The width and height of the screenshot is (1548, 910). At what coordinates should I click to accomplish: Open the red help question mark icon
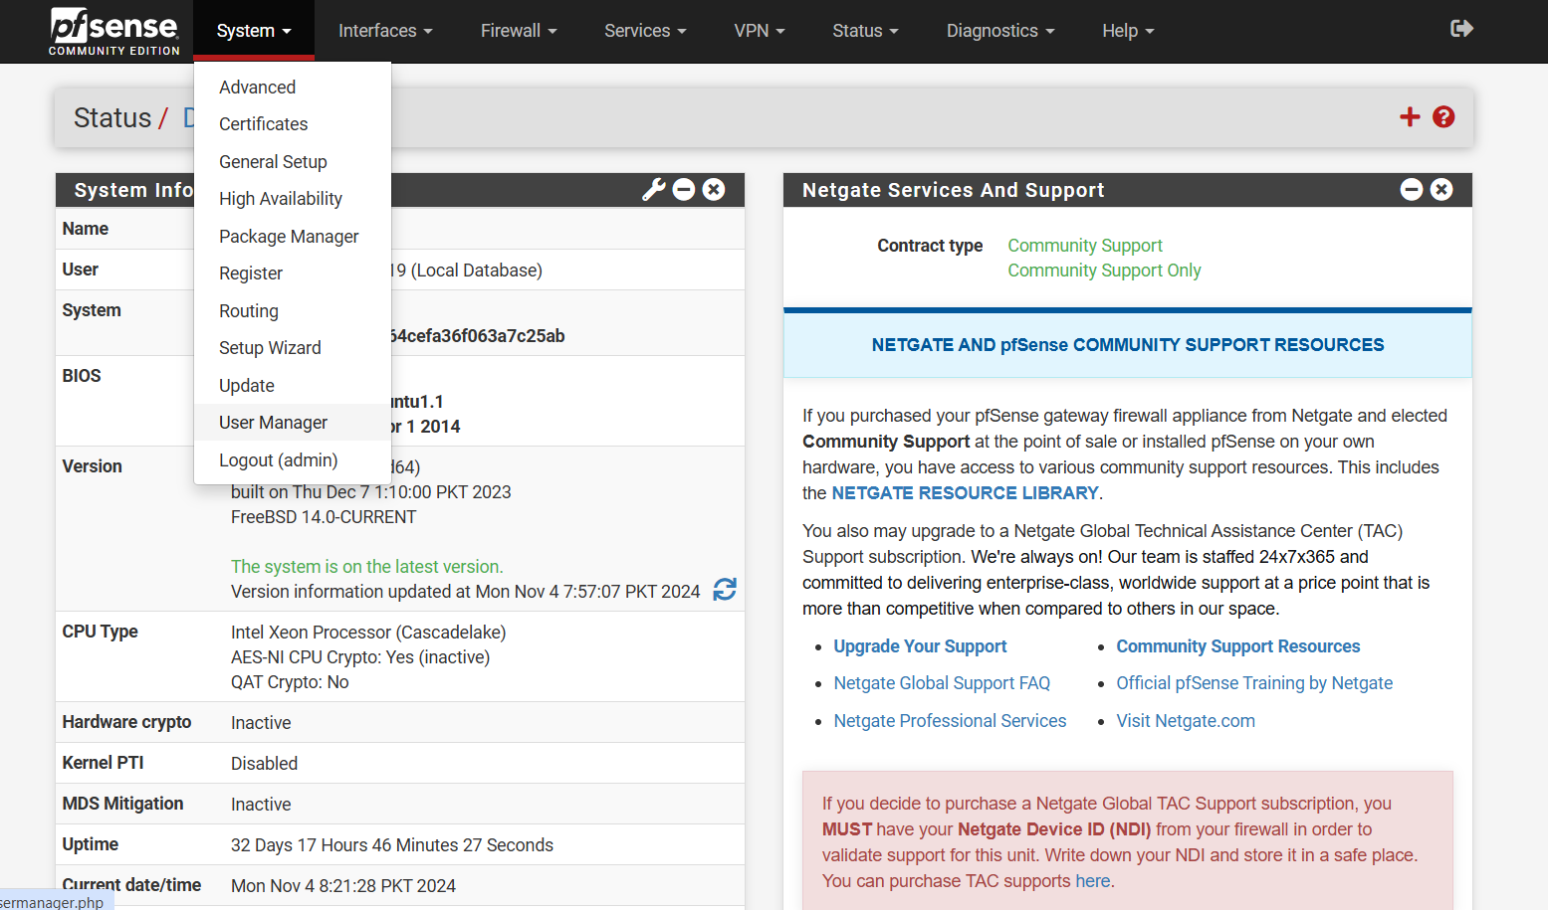[1443, 117]
